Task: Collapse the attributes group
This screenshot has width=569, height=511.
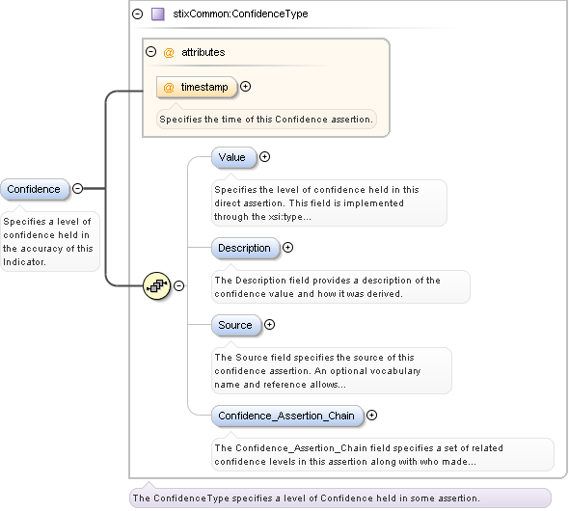Action: [151, 52]
